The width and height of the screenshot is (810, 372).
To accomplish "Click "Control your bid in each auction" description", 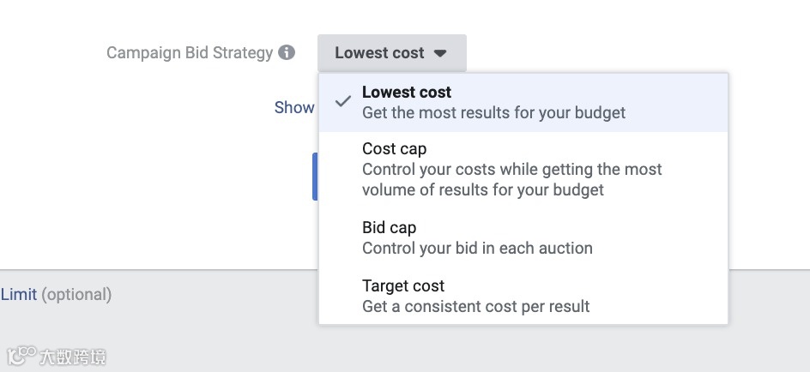I will [x=477, y=249].
